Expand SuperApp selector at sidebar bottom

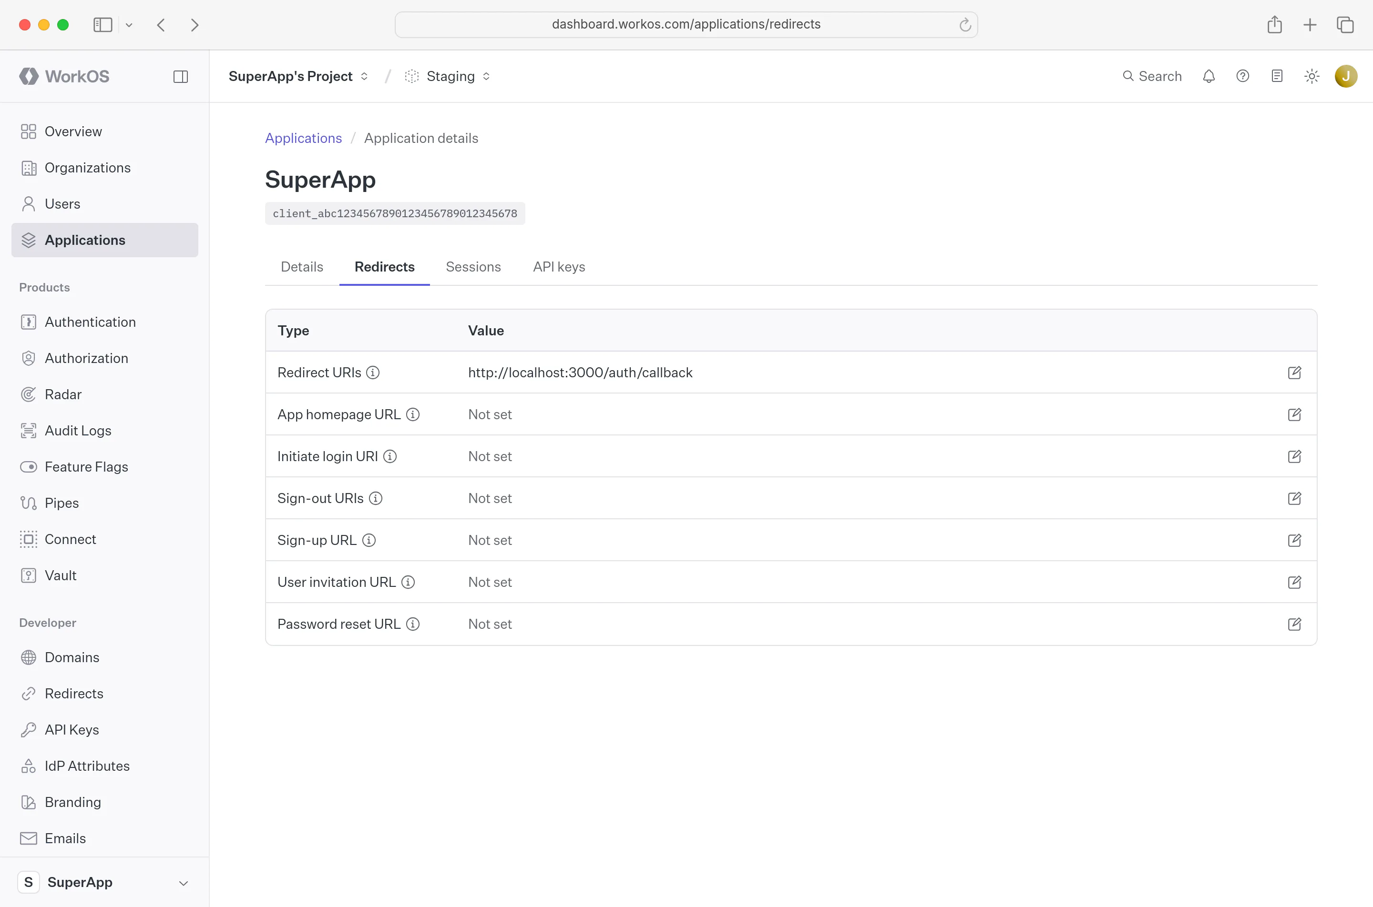[104, 882]
